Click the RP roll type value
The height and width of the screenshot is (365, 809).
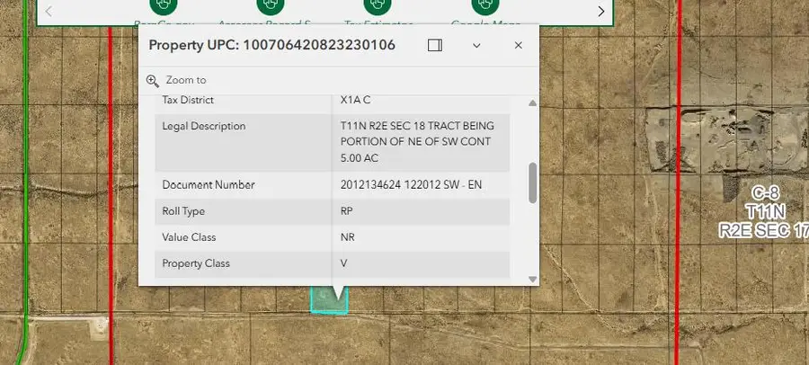347,211
